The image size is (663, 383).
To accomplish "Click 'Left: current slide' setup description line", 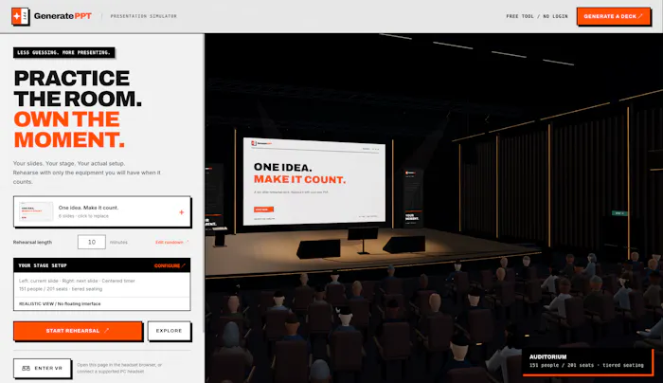I will coord(77,281).
